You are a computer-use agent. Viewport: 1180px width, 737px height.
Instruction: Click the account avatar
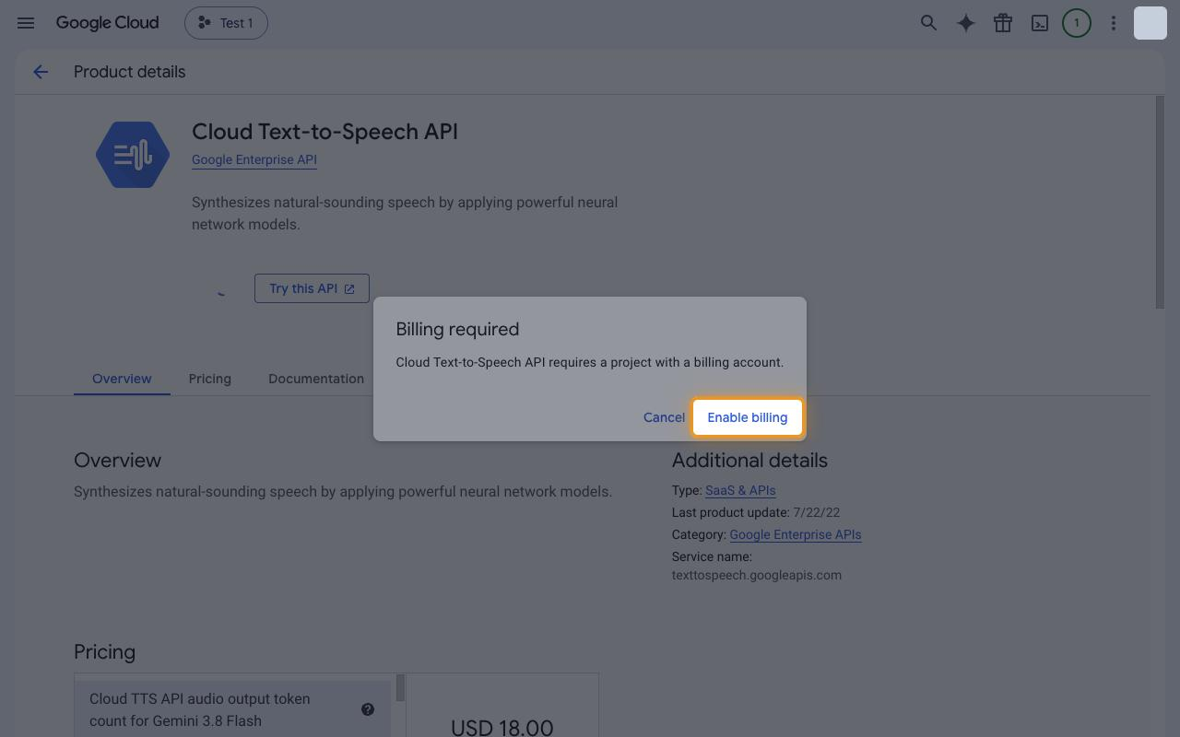[x=1150, y=23]
